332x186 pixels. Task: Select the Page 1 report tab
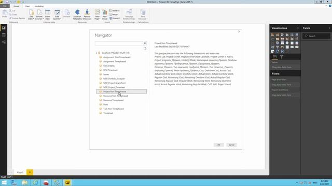pyautogui.click(x=20, y=172)
